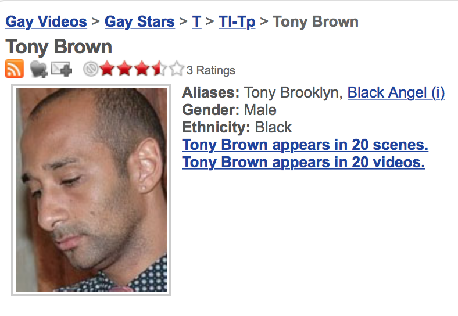
Task: Navigate to the Tl-Tp breadcrumb range
Action: pos(237,22)
